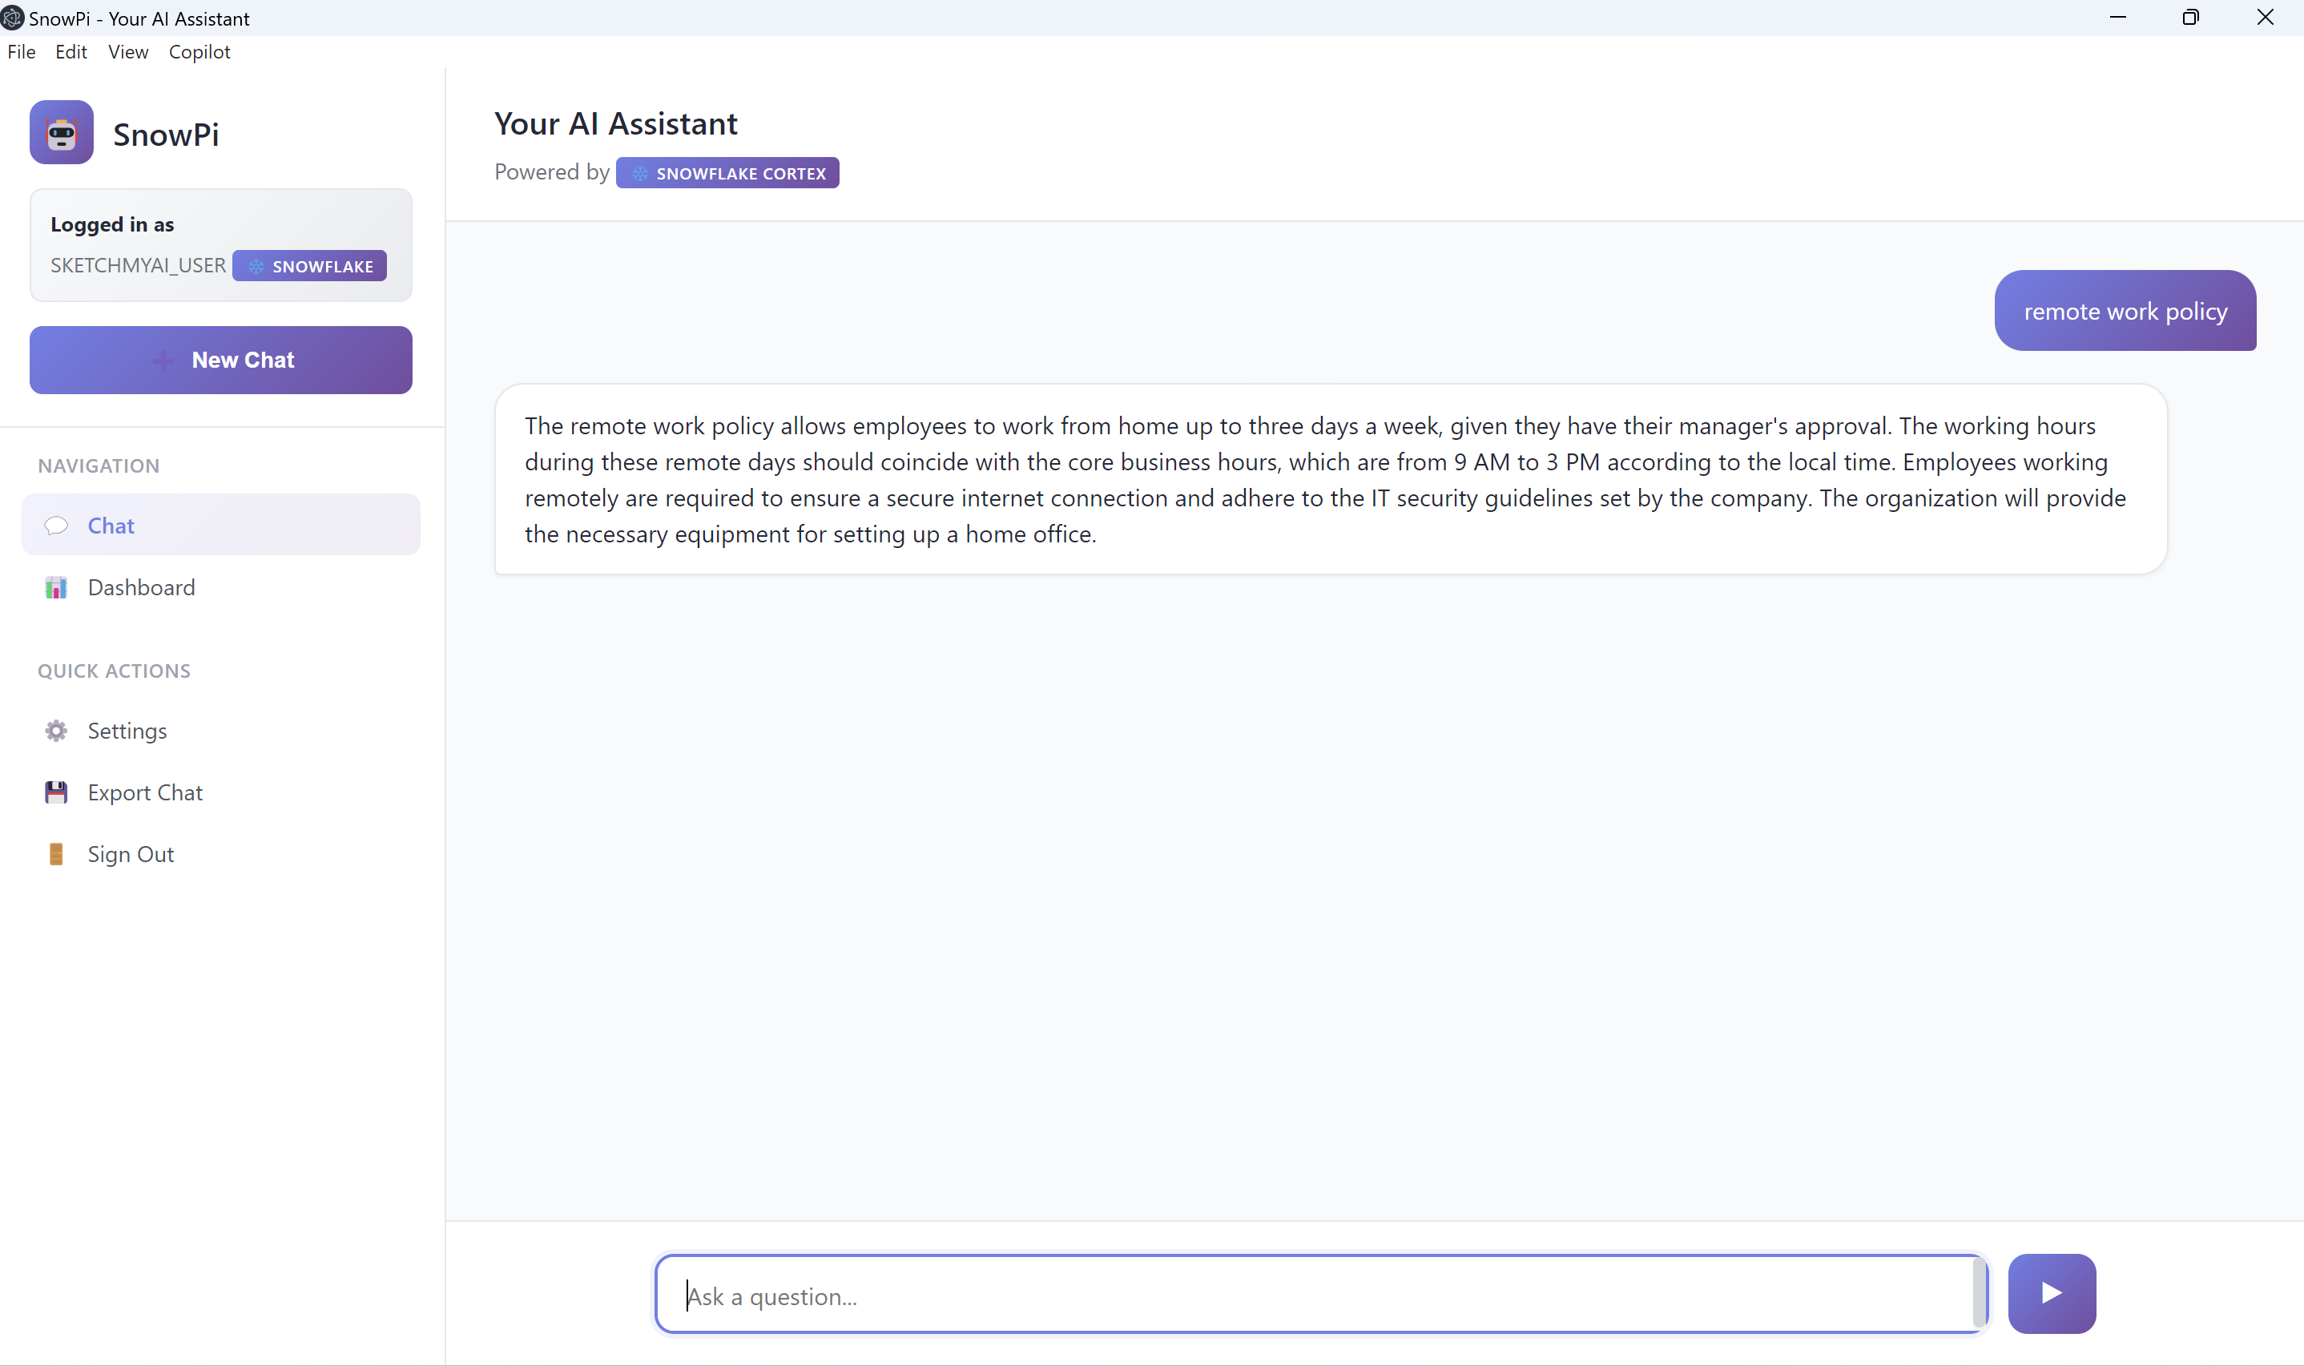The width and height of the screenshot is (2304, 1366).
Task: Open the View menu
Action: 127,51
